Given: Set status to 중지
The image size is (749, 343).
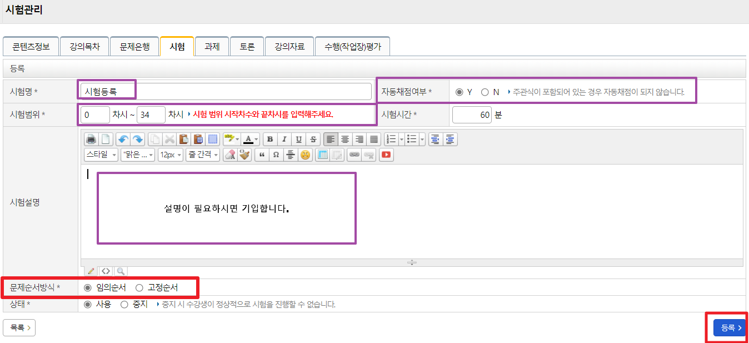Looking at the screenshot, I should (124, 304).
